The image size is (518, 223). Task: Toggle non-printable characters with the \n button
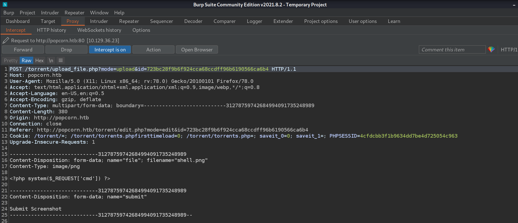click(51, 61)
